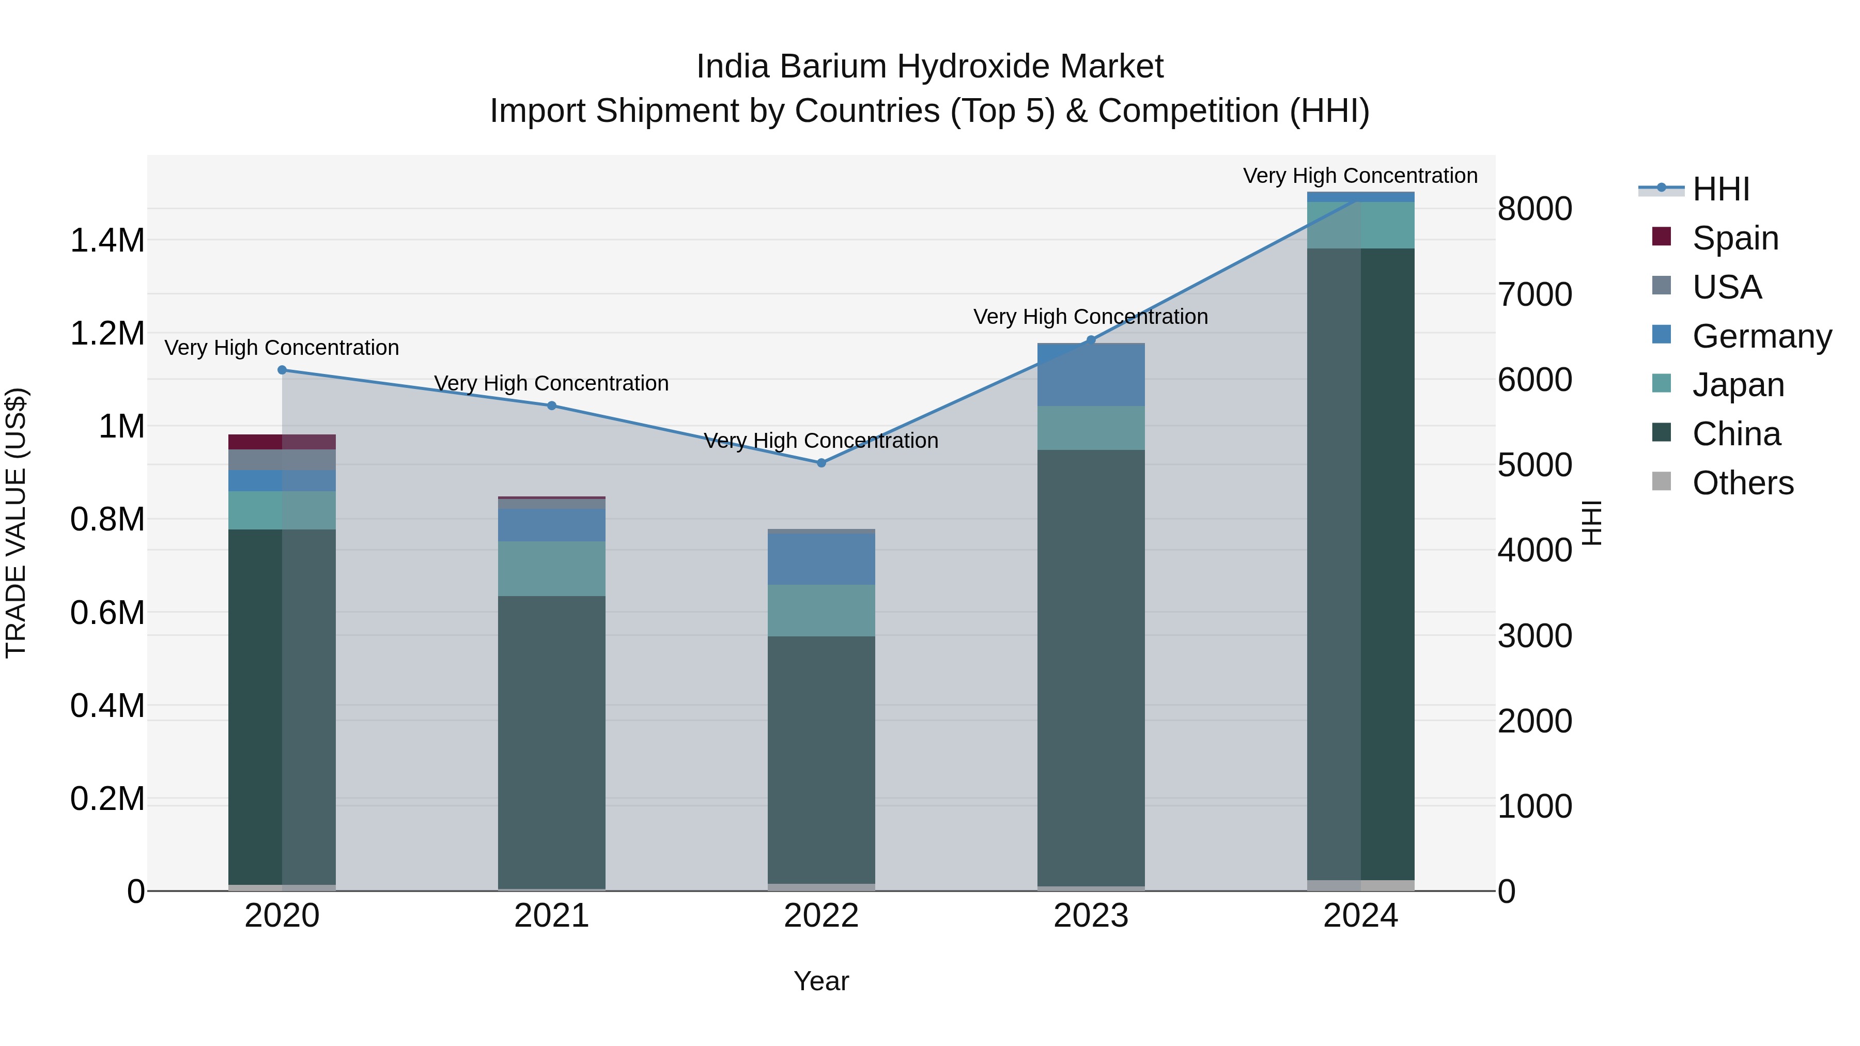Toggle Others series in the legend

(x=1723, y=483)
